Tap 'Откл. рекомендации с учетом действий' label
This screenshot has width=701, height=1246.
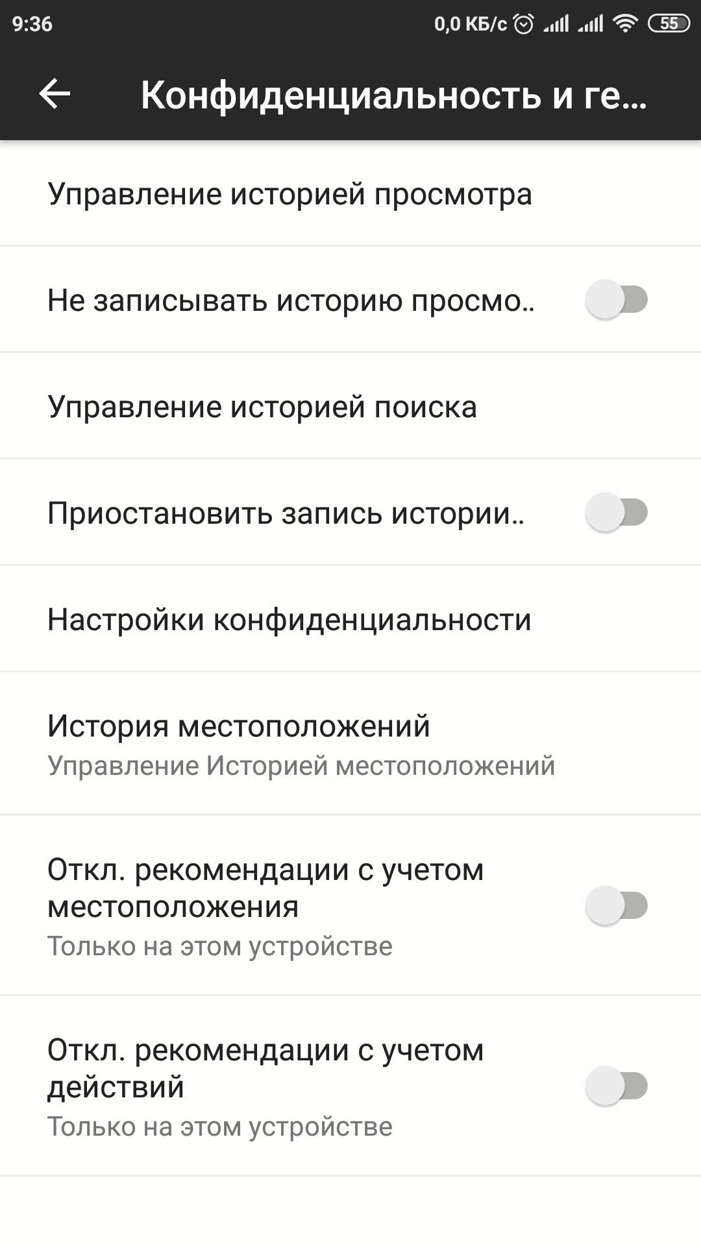pos(265,1068)
